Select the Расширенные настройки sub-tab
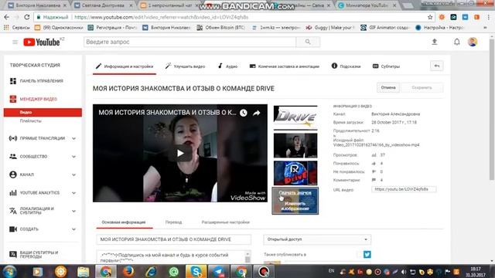 pyautogui.click(x=225, y=222)
